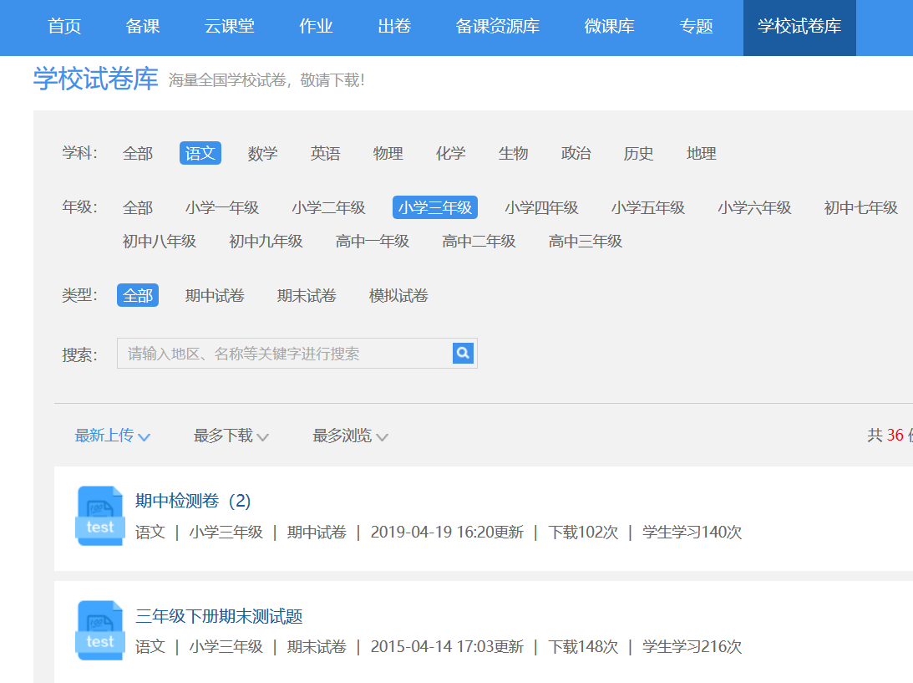The height and width of the screenshot is (683, 913).
Task: Click the test file icon for 三年级下册期末测试题
Action: coord(99,630)
